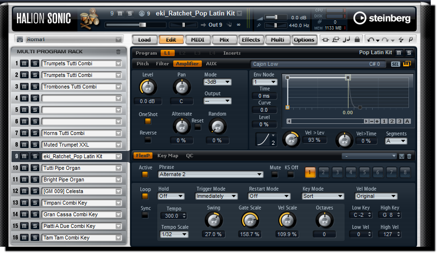Click the MIDI port icon in header
This screenshot has height=254, width=438.
click(x=142, y=14)
